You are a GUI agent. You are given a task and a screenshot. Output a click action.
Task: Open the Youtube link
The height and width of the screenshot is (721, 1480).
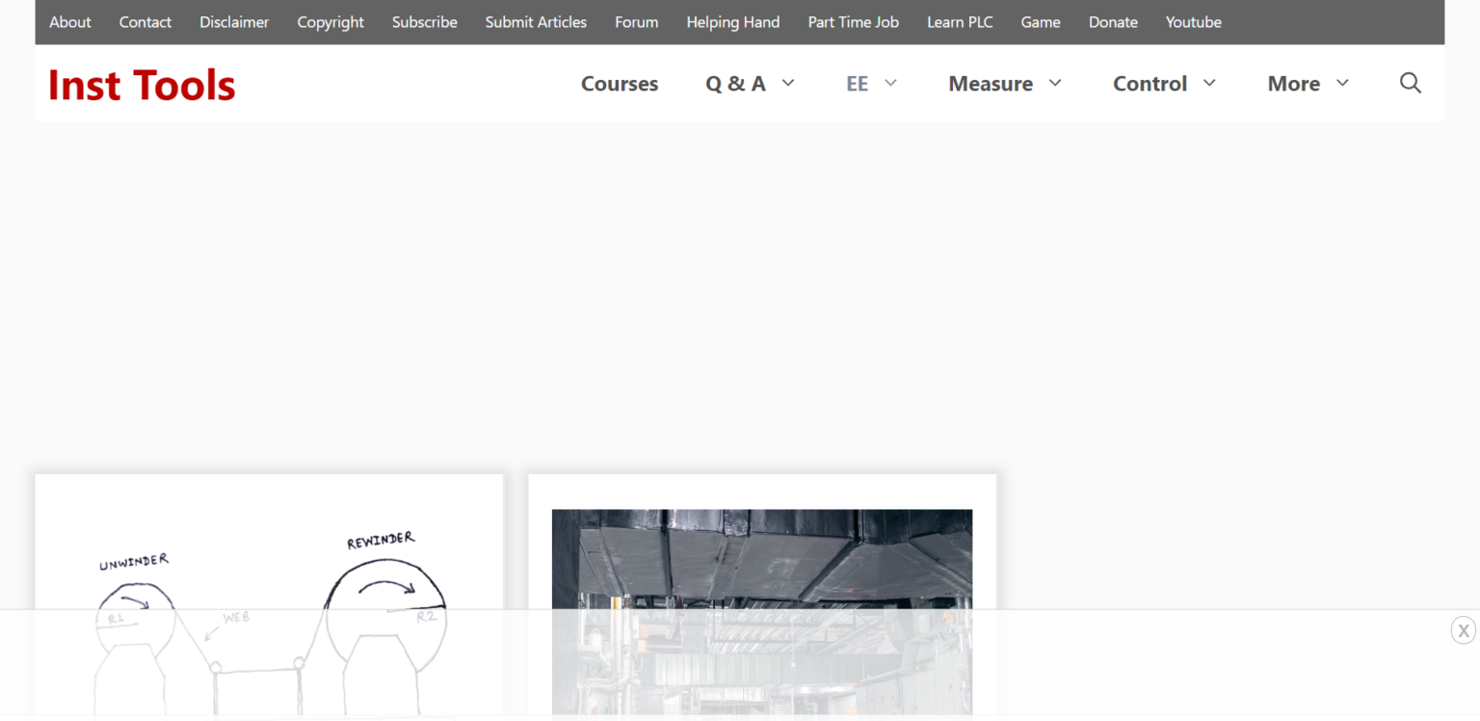coord(1193,21)
